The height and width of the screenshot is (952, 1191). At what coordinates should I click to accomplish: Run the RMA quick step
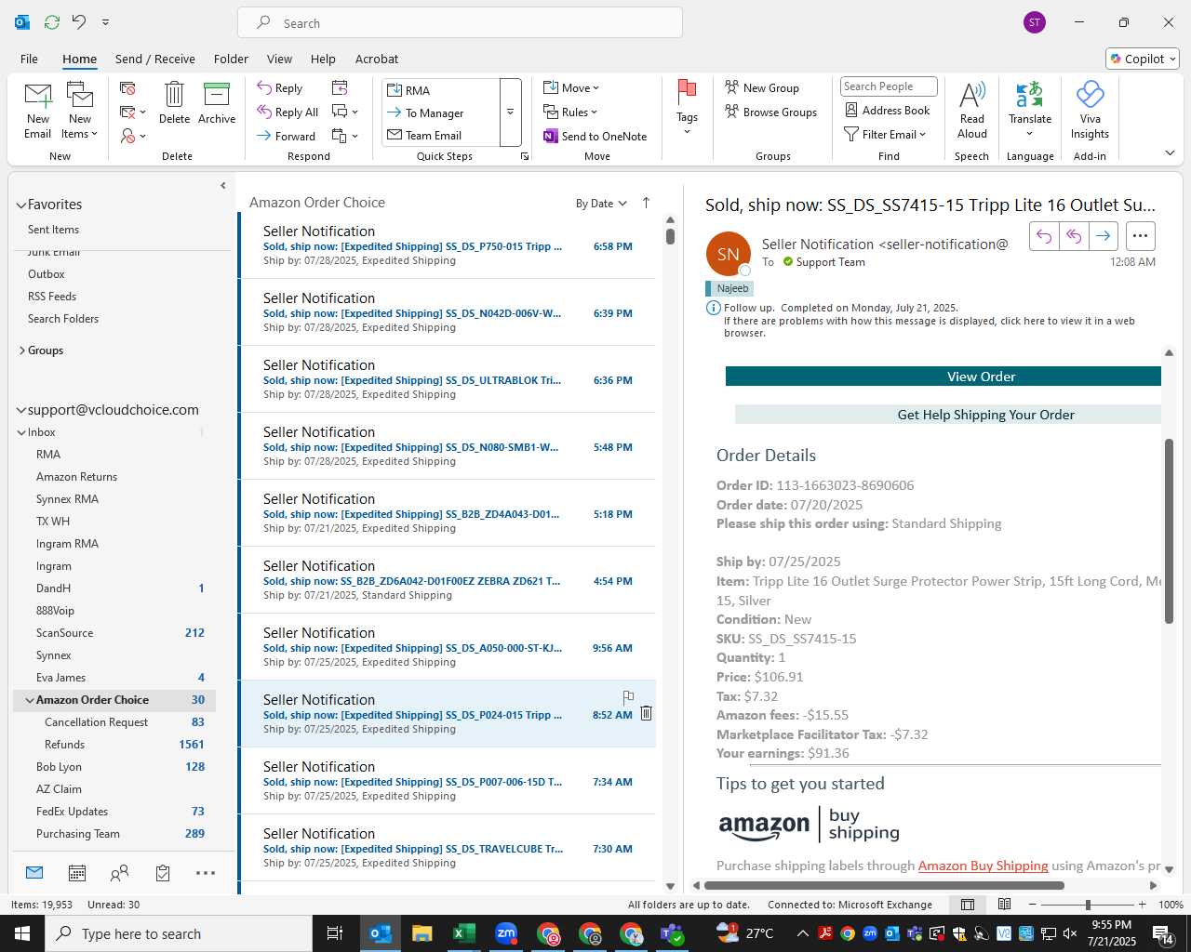[x=441, y=90]
